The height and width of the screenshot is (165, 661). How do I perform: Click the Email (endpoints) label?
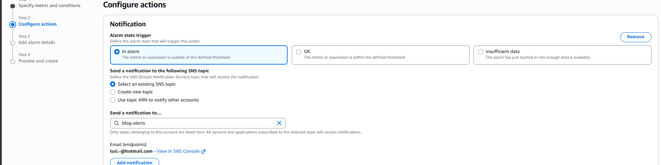click(128, 145)
